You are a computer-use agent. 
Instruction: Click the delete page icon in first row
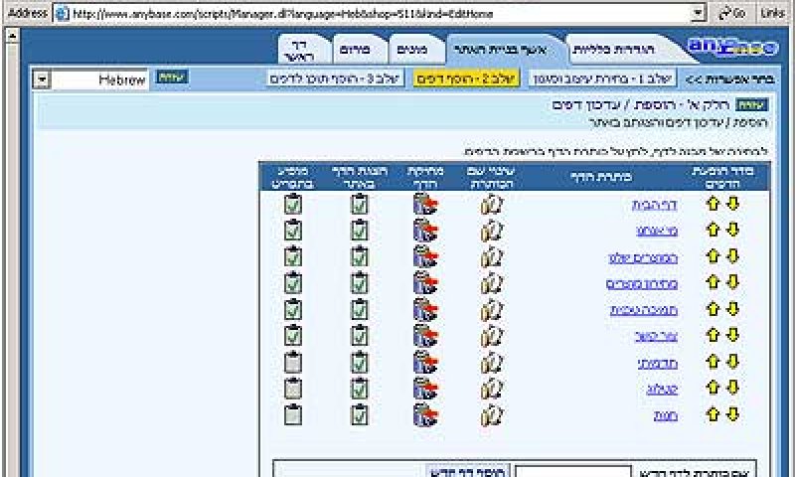425,205
